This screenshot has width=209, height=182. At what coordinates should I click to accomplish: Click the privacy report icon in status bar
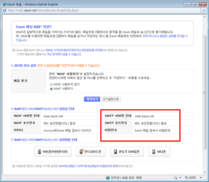[x=176, y=177]
